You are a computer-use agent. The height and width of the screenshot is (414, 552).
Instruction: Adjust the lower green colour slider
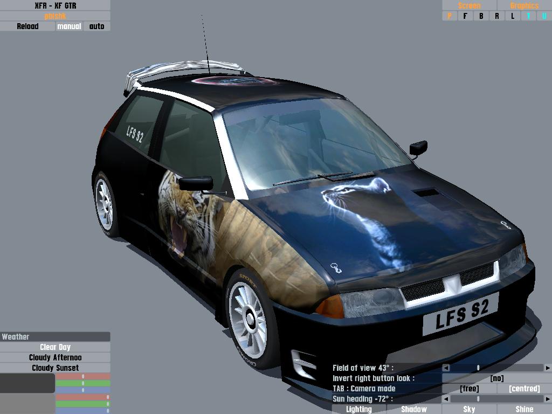point(83,404)
